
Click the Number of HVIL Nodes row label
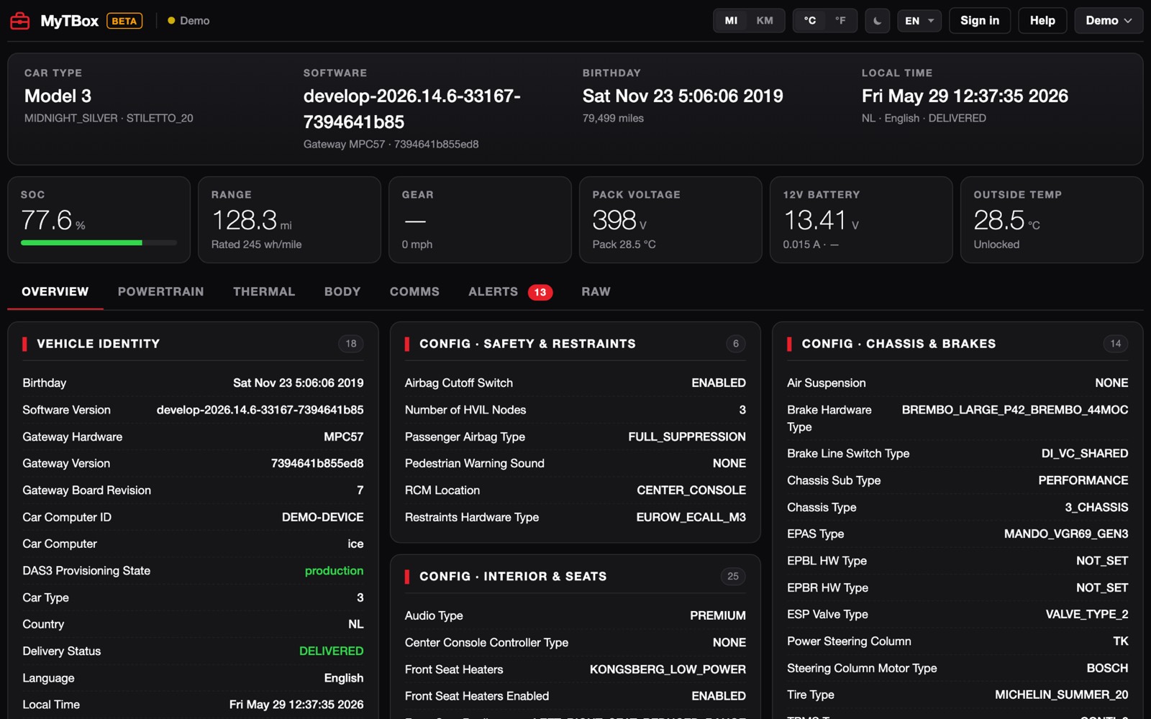pos(465,410)
